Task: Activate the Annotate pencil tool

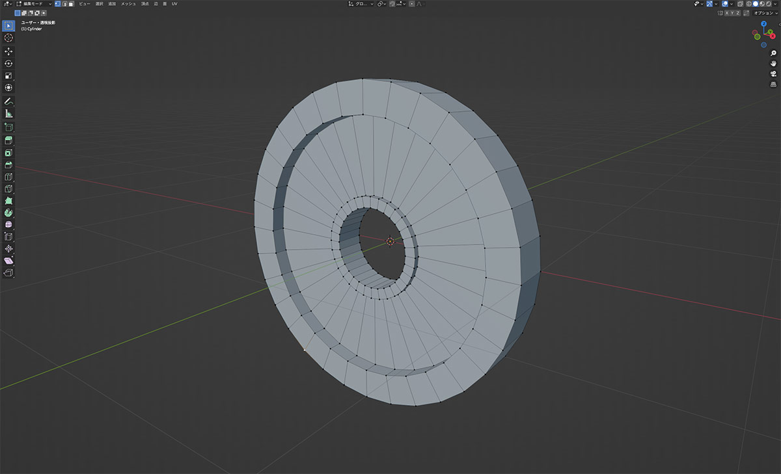Action: tap(8, 101)
